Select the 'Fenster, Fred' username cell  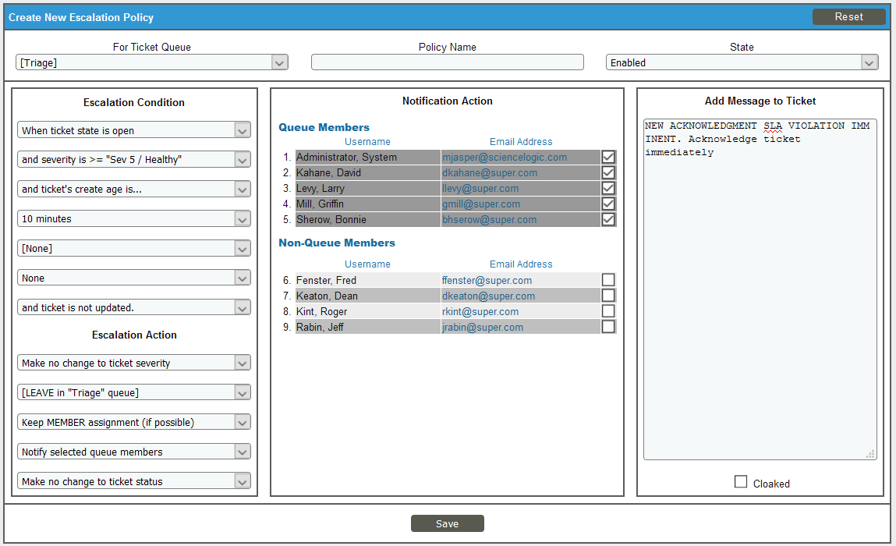click(x=368, y=280)
